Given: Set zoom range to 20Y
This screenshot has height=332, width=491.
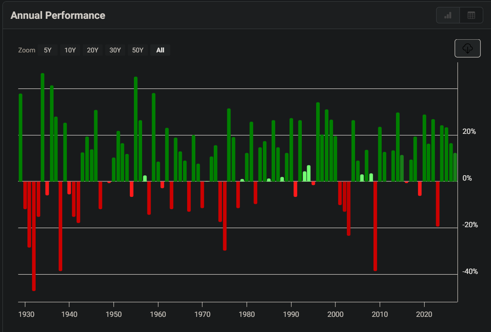Looking at the screenshot, I should click(93, 50).
